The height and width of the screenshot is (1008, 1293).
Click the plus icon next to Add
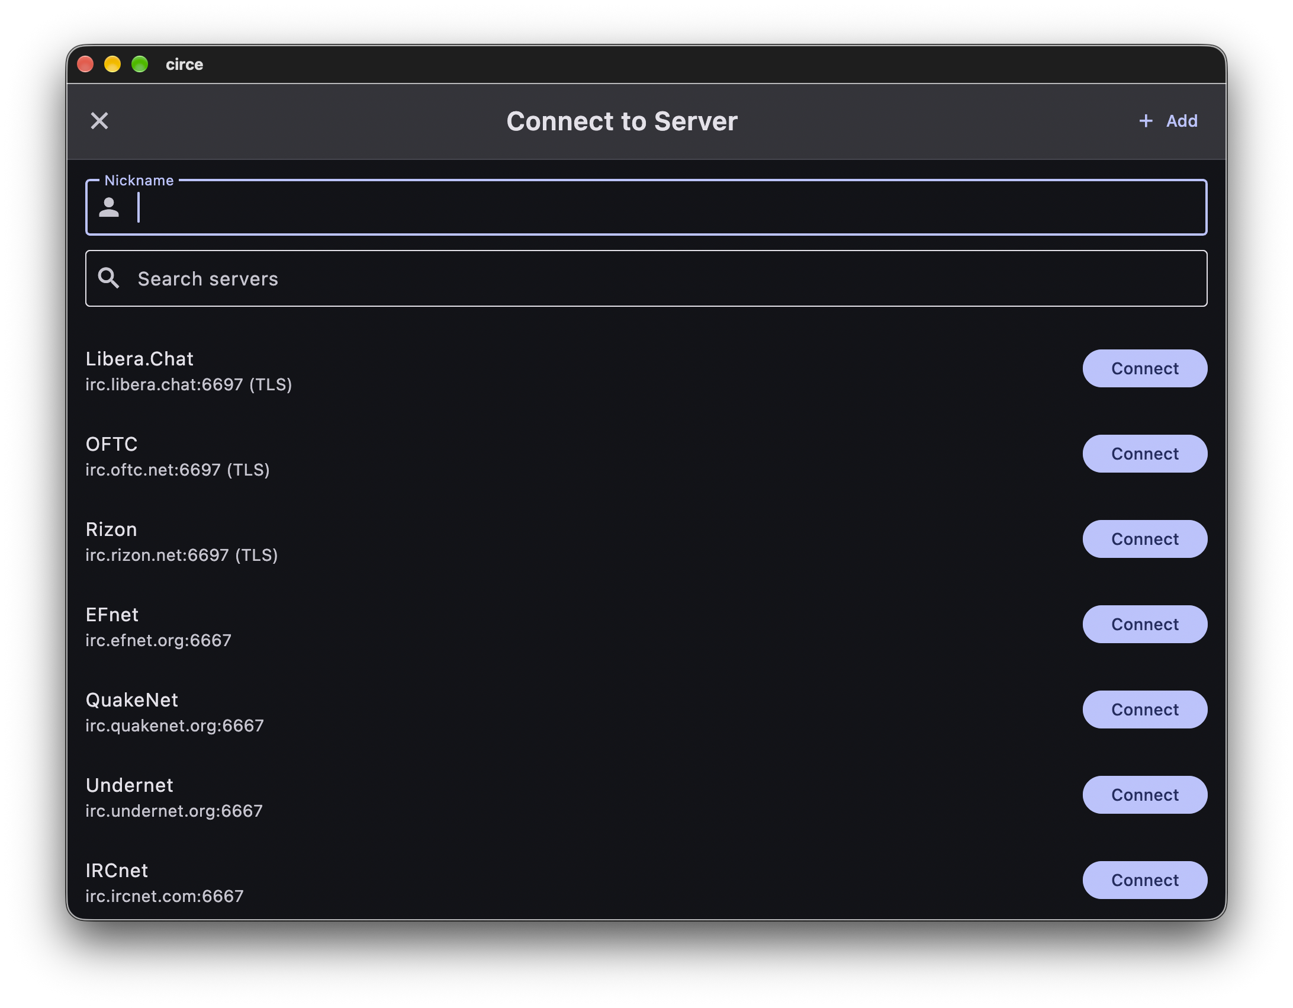pos(1146,121)
